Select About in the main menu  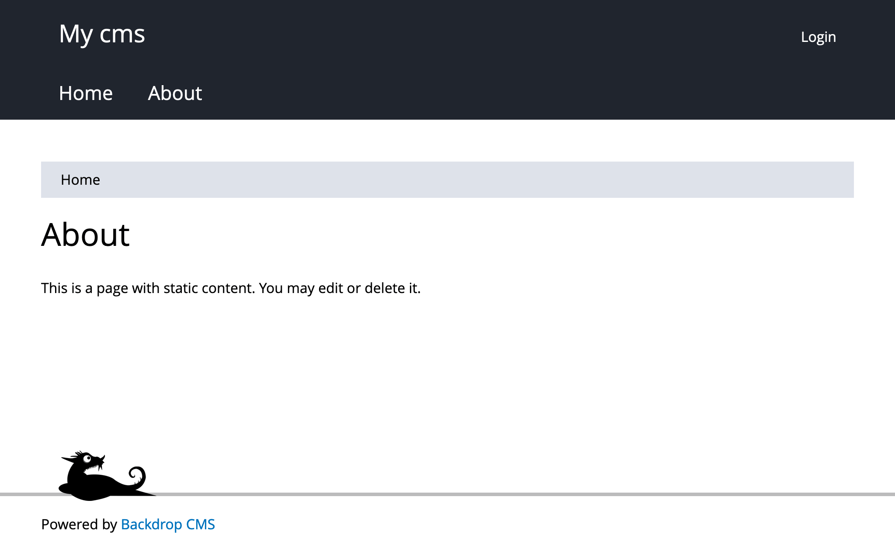click(x=175, y=93)
